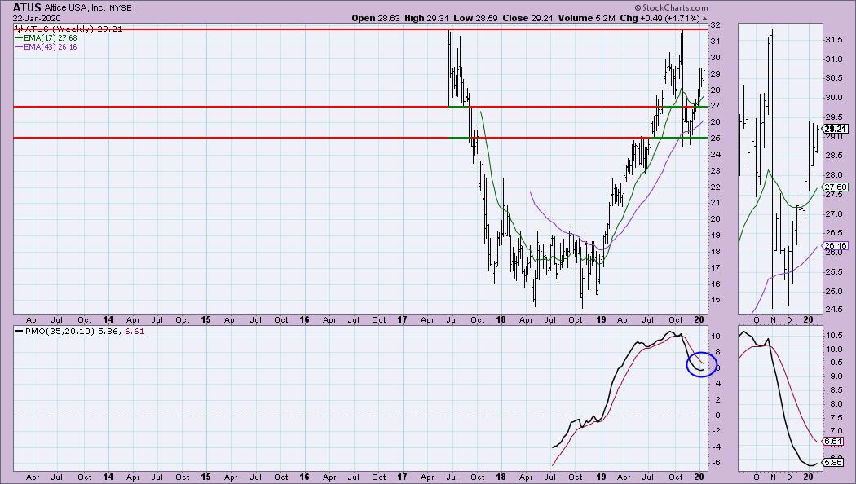Click the 19 label on price axis
Image resolution: width=856 pixels, height=484 pixels.
coord(715,235)
